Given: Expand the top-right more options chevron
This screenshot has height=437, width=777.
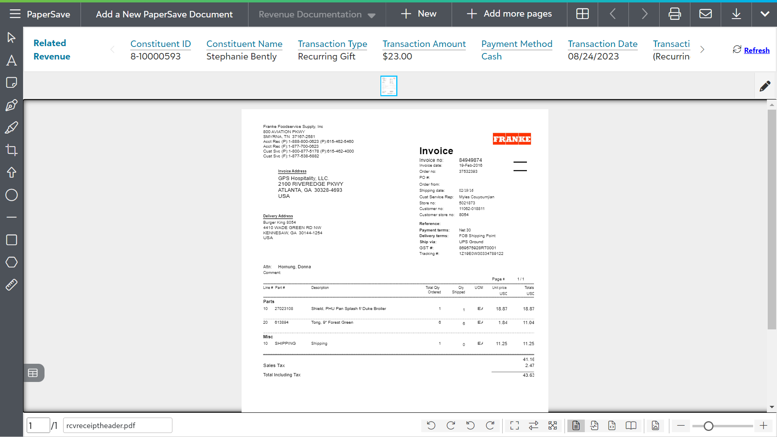Looking at the screenshot, I should coord(764,14).
